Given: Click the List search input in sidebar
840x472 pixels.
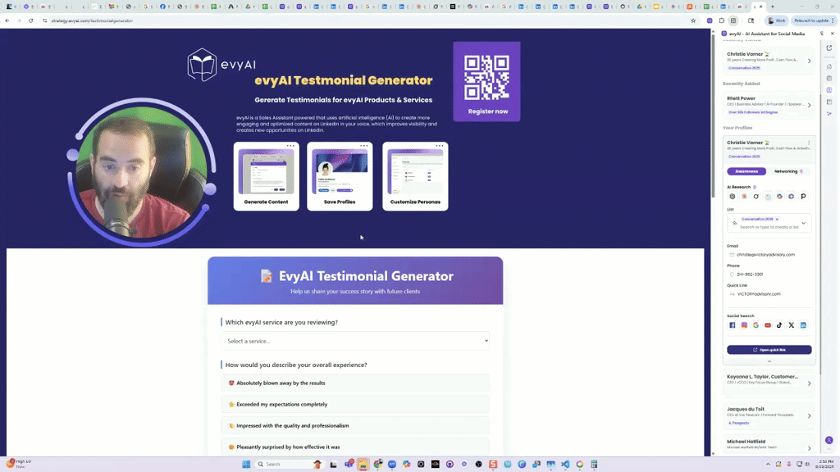Looking at the screenshot, I should point(769,227).
